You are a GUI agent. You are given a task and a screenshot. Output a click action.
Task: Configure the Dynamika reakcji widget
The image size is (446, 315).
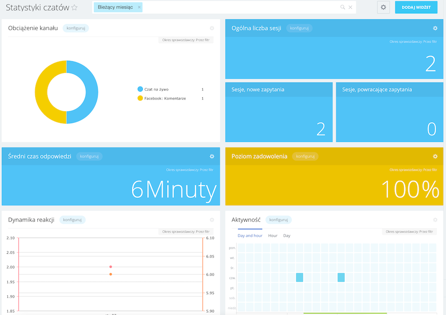pyautogui.click(x=72, y=220)
